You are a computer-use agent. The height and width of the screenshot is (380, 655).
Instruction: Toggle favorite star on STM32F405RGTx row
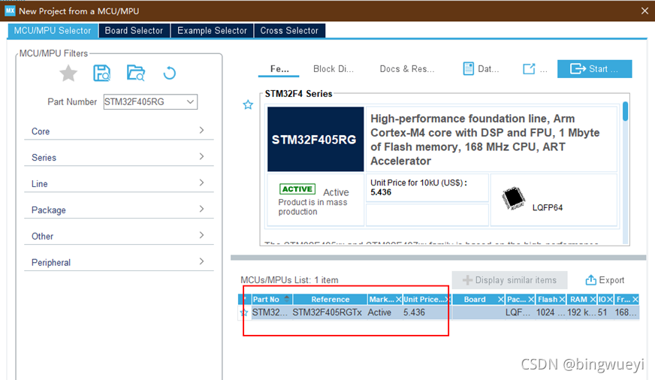point(244,312)
